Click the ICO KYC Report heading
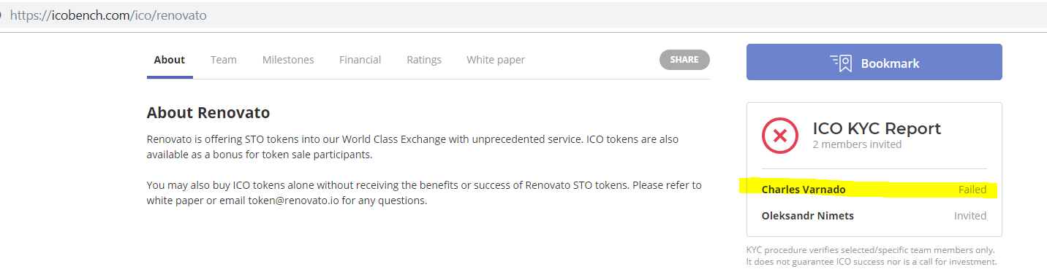 coord(877,128)
